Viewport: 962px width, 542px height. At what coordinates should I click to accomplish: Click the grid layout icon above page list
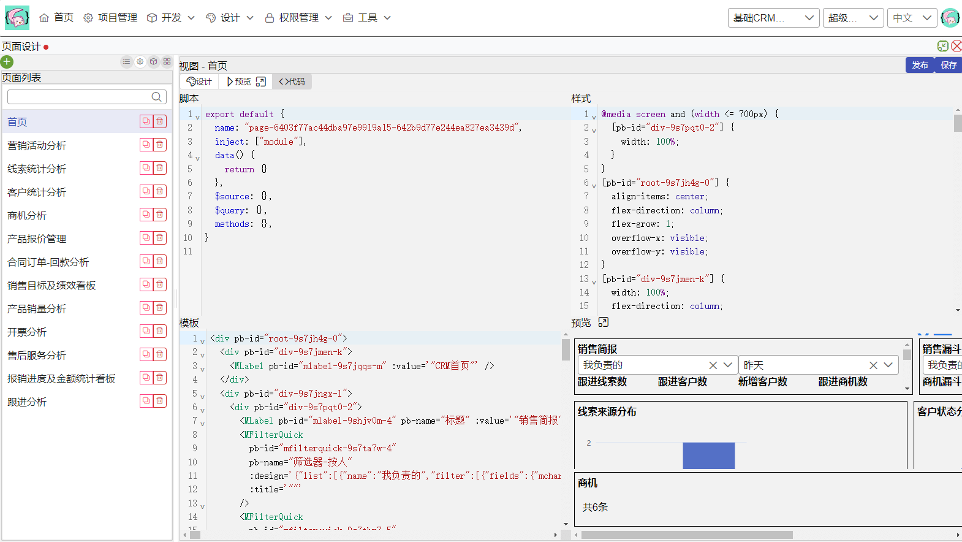pos(167,62)
